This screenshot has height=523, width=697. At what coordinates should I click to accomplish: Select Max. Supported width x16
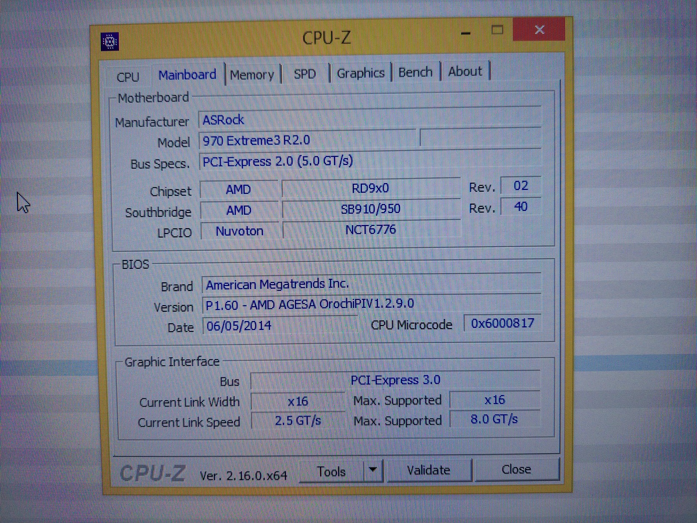[495, 400]
